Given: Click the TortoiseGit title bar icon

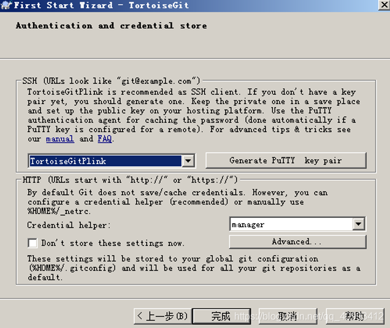Looking at the screenshot, I should 6,6.
